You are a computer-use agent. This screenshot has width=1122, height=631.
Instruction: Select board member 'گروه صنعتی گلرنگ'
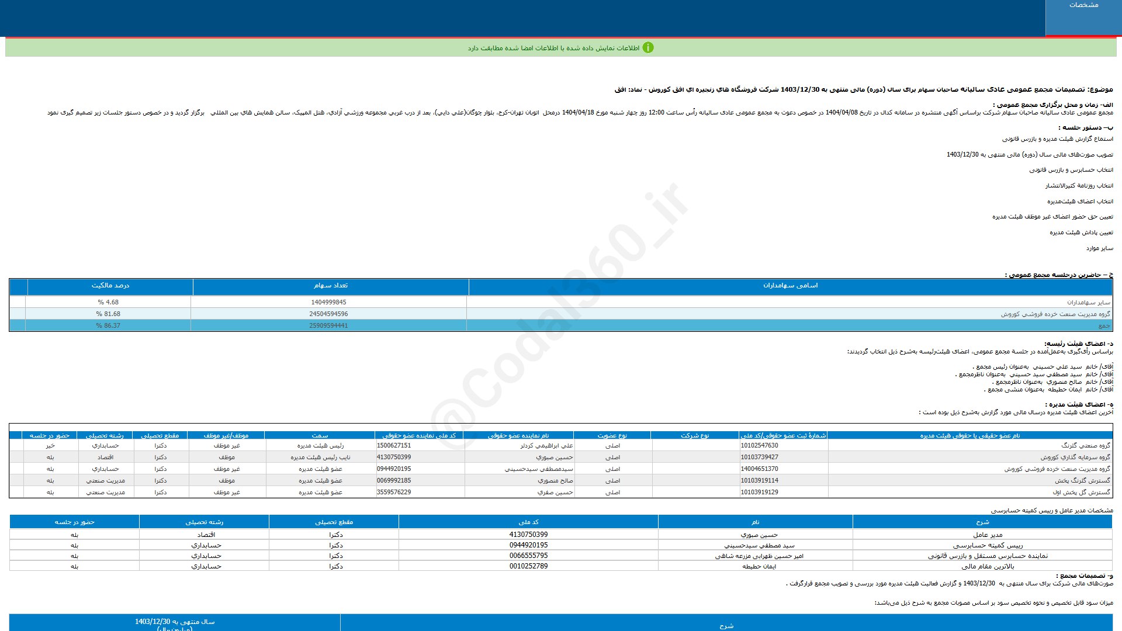pyautogui.click(x=1086, y=446)
